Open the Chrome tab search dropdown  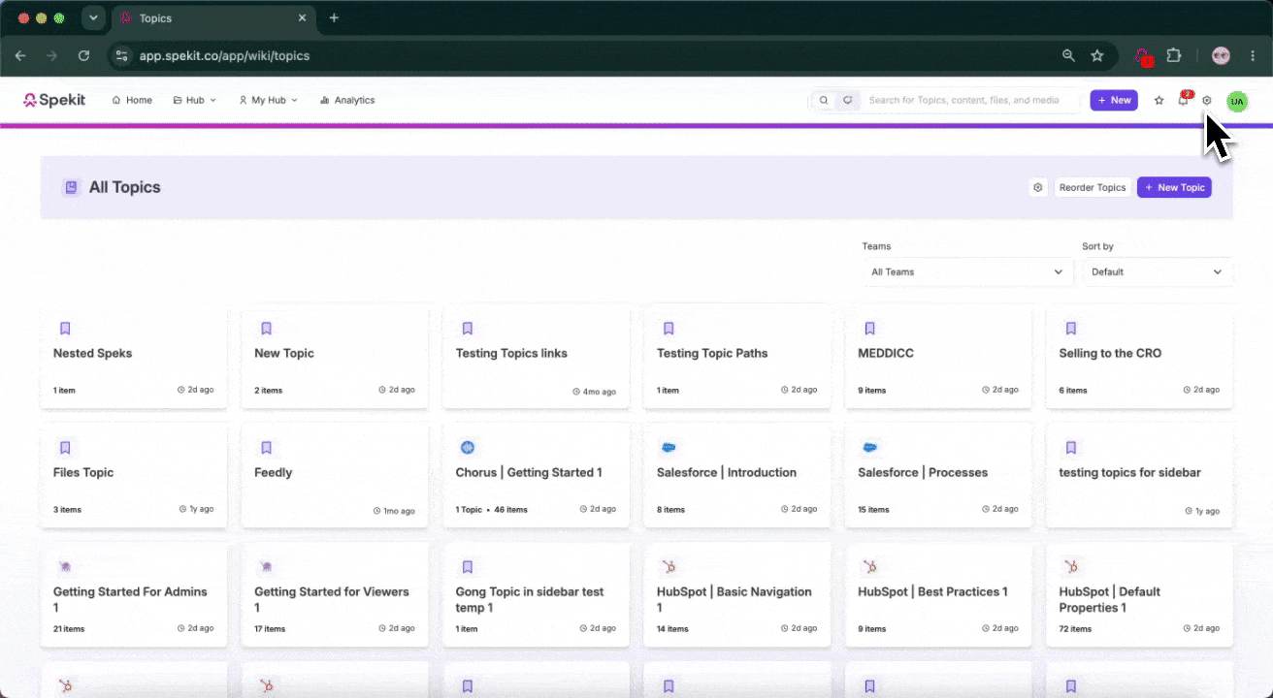pyautogui.click(x=93, y=17)
